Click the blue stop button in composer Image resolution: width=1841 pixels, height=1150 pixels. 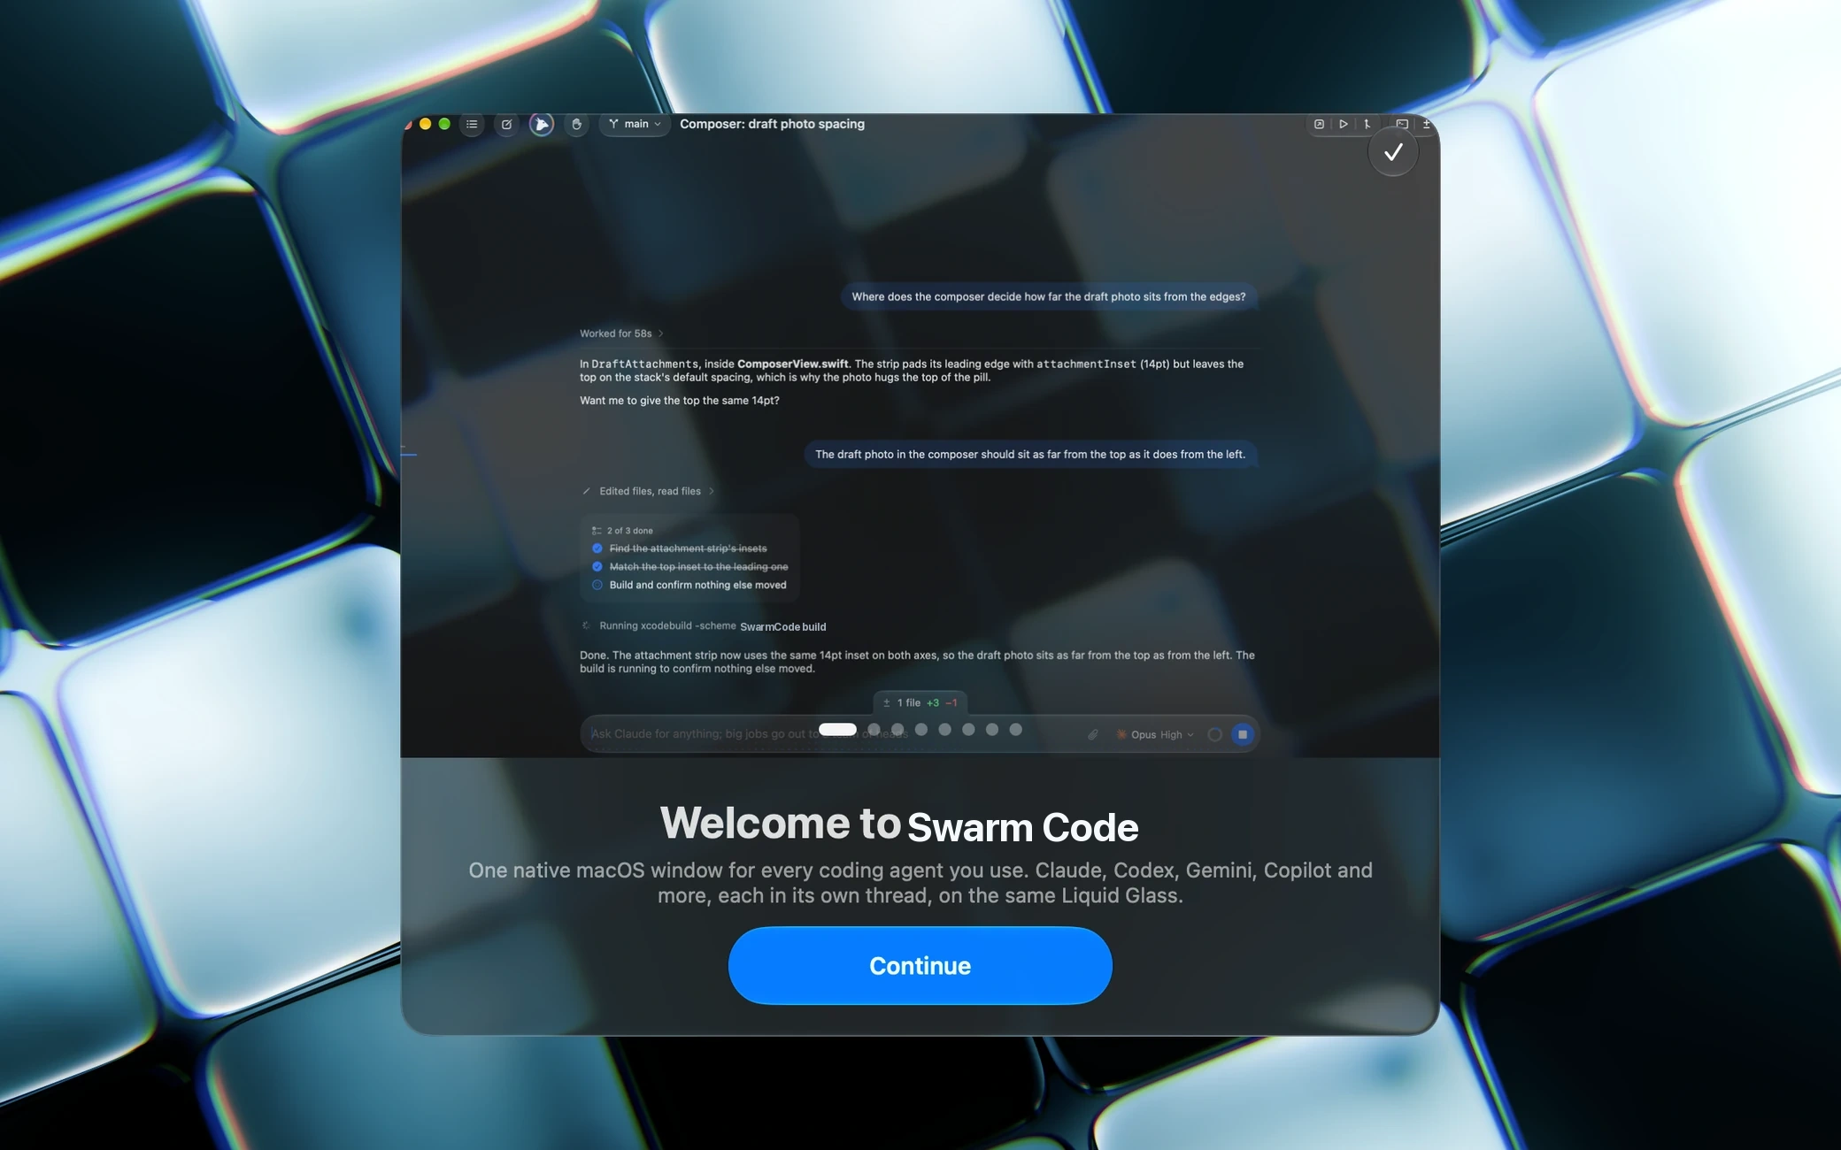1243,734
